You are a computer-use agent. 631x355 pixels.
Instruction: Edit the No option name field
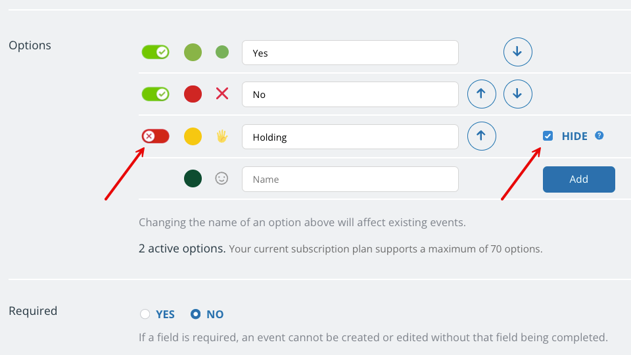point(350,95)
